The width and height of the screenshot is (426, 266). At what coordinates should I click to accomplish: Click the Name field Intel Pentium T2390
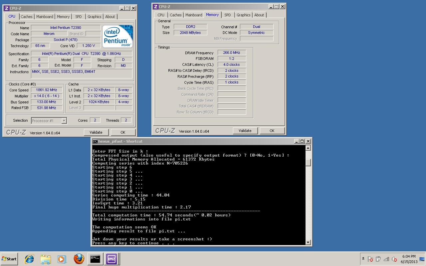pos(66,28)
